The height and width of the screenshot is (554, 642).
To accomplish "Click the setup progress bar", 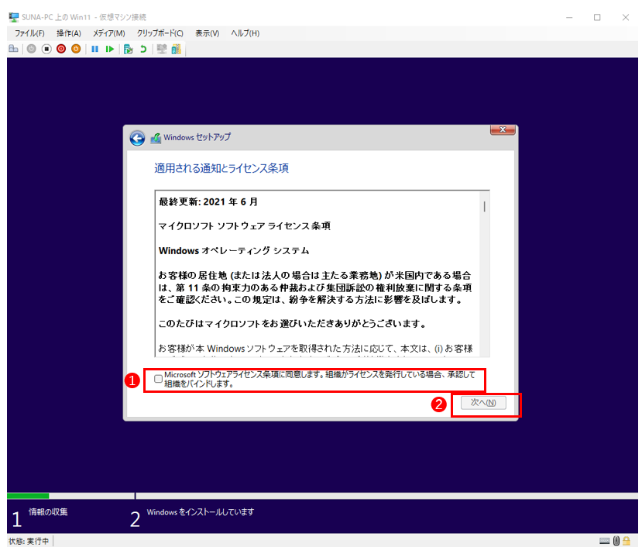I will click(x=322, y=496).
